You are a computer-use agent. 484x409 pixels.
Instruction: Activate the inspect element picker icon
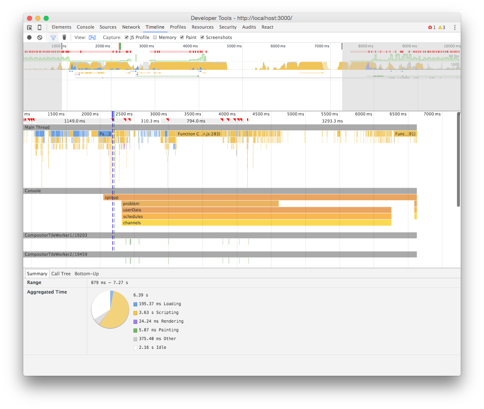(x=30, y=27)
